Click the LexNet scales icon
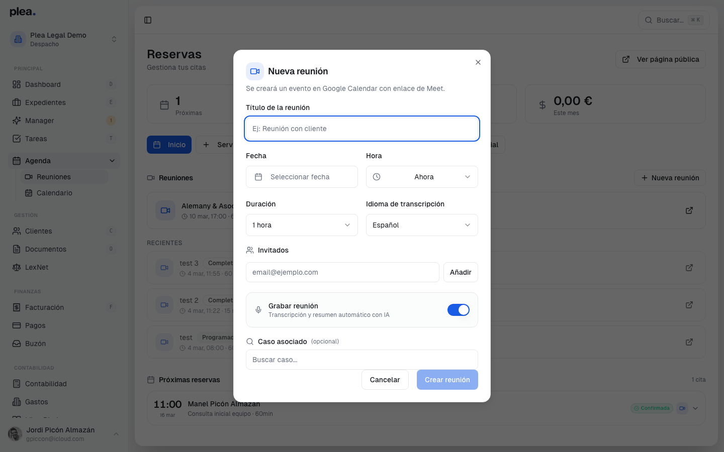Screen dimensions: 724x452 coord(17,267)
